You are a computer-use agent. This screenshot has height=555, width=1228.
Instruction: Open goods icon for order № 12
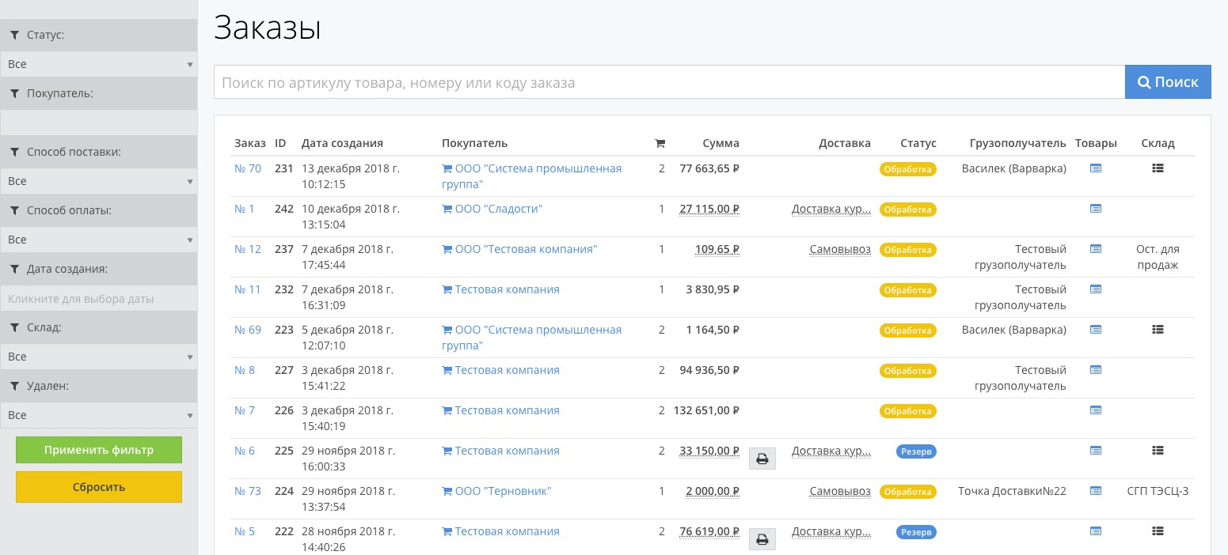click(1096, 249)
